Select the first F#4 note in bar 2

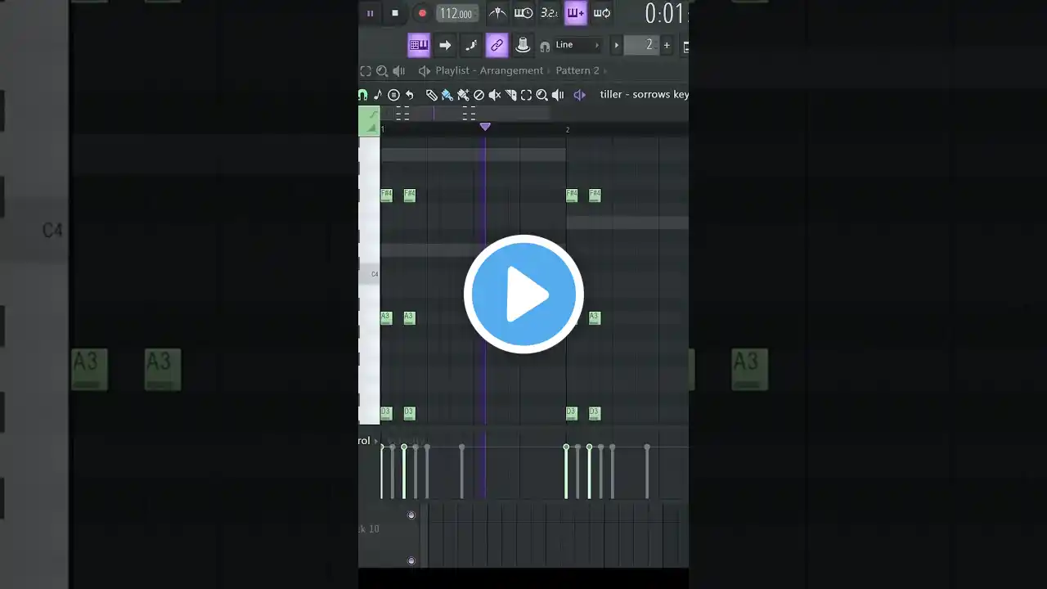coord(572,195)
